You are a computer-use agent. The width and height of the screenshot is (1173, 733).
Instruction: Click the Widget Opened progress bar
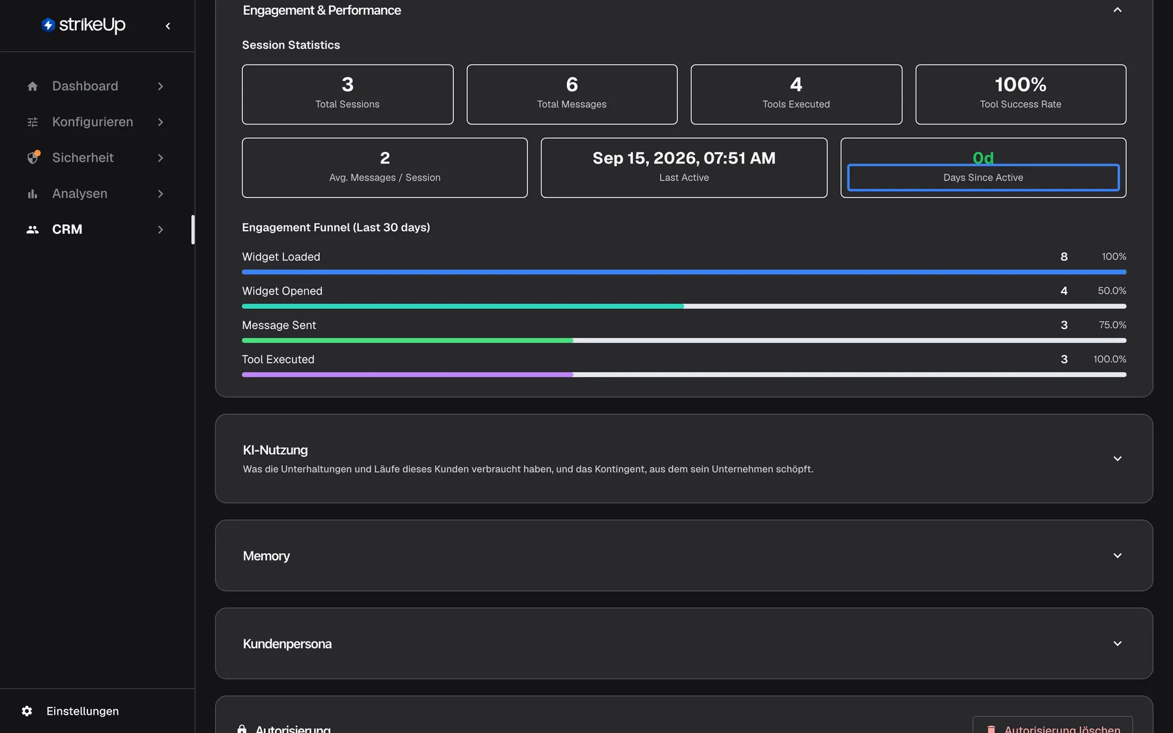(684, 306)
